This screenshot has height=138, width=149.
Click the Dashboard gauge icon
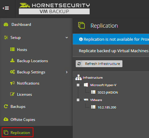6,25
